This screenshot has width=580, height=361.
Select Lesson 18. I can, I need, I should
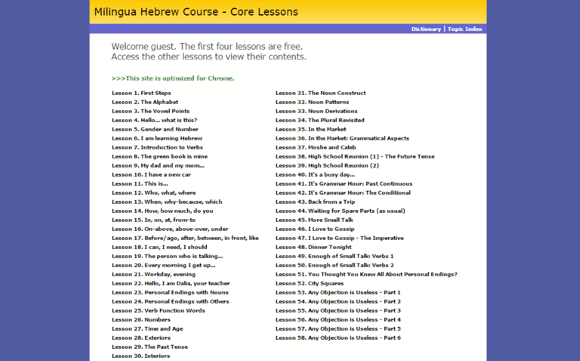[x=159, y=247]
